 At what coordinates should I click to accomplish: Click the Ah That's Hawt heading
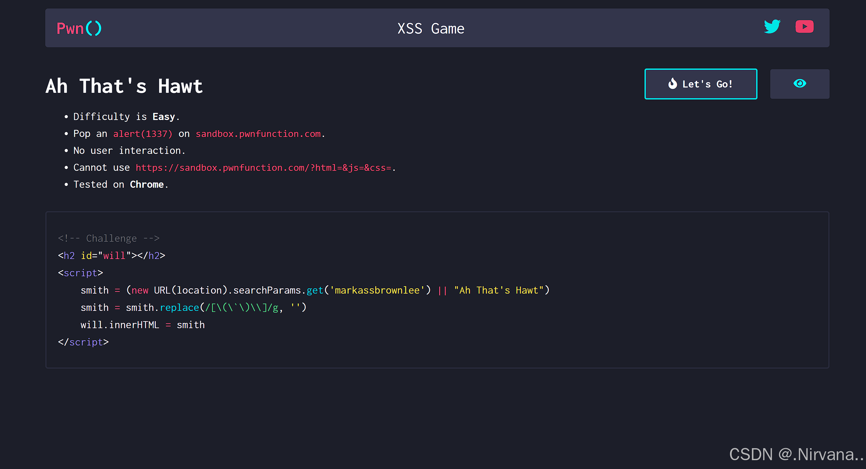pyautogui.click(x=124, y=86)
